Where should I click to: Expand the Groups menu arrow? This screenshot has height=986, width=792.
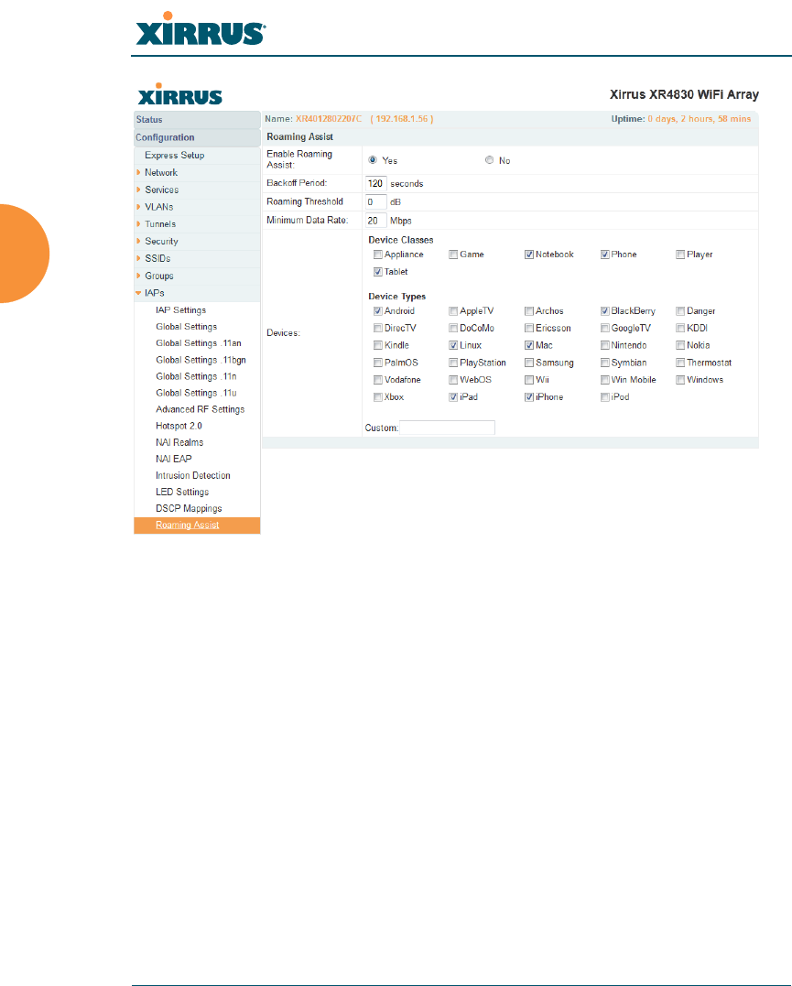point(138,276)
